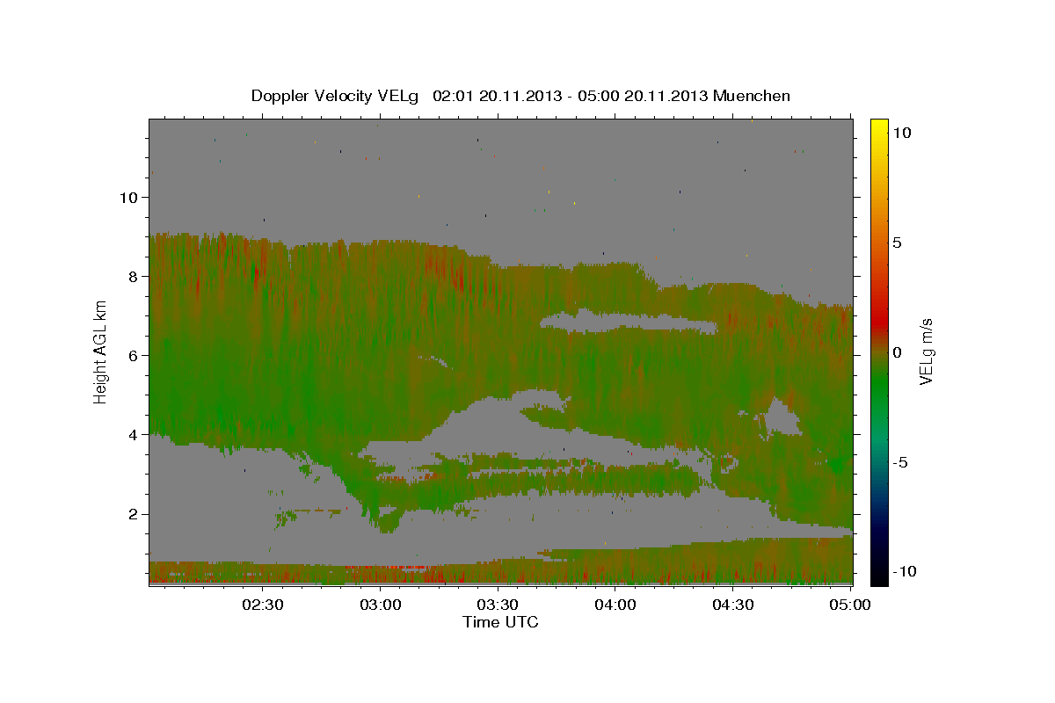Click the height axis value 6

(x=133, y=355)
